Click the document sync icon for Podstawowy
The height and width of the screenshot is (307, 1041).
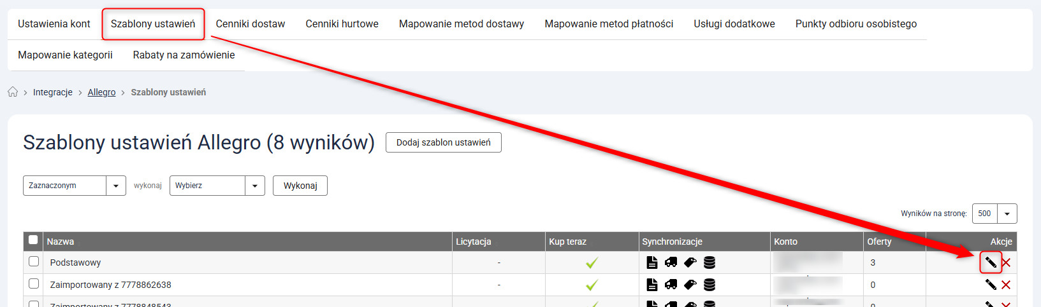tap(652, 263)
